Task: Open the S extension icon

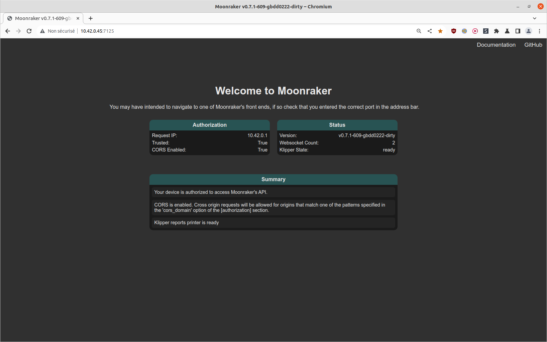Action: (x=486, y=31)
